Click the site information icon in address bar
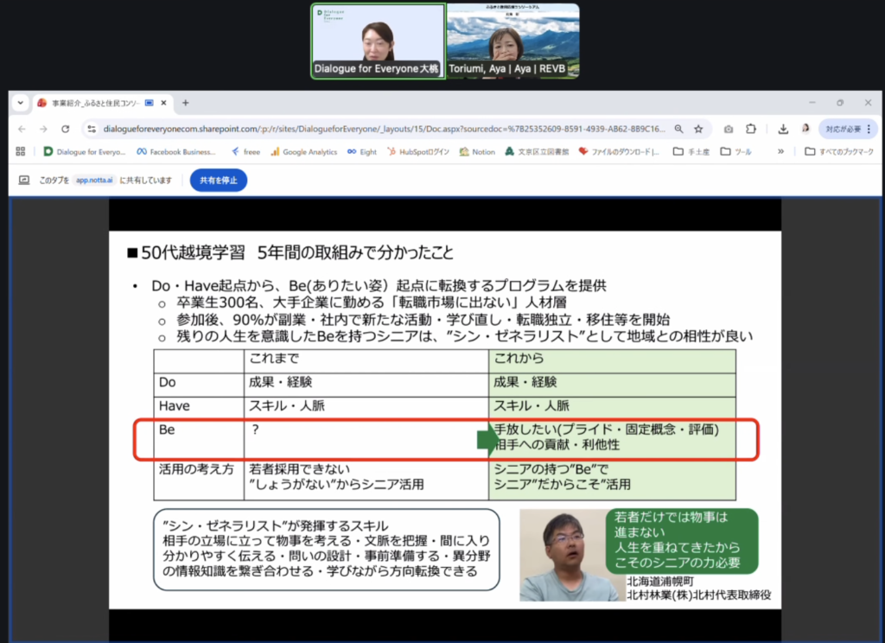The width and height of the screenshot is (885, 643). tap(91, 129)
